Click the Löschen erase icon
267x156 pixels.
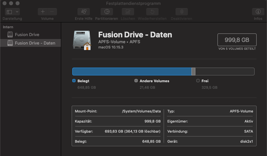[128, 12]
